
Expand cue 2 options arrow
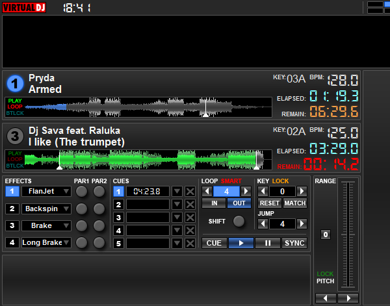177,205
